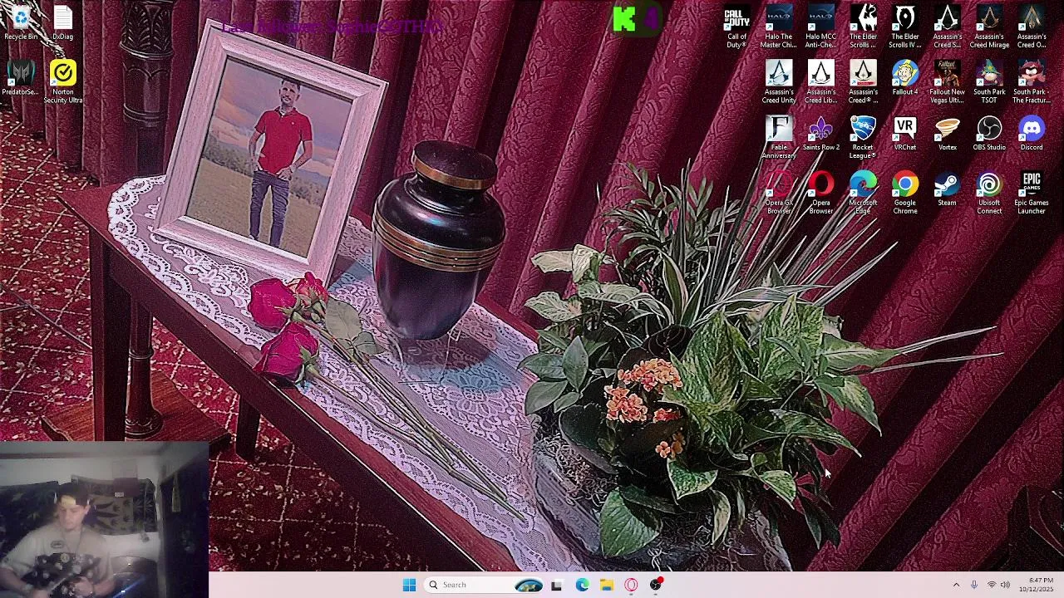Open Assassin's Creed® icon next to Fallout 4
The image size is (1064, 598).
click(863, 82)
